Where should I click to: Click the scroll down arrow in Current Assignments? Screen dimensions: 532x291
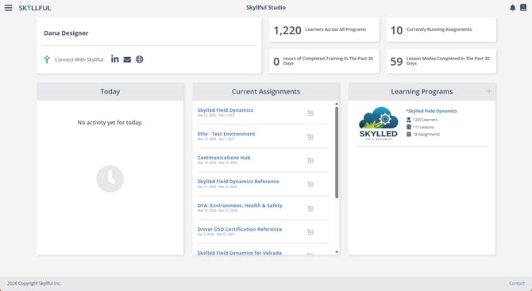point(337,252)
